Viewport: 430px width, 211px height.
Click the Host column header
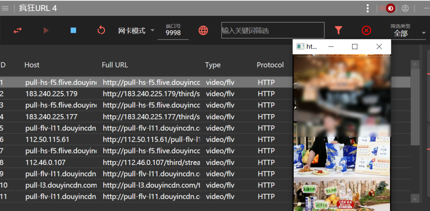32,65
